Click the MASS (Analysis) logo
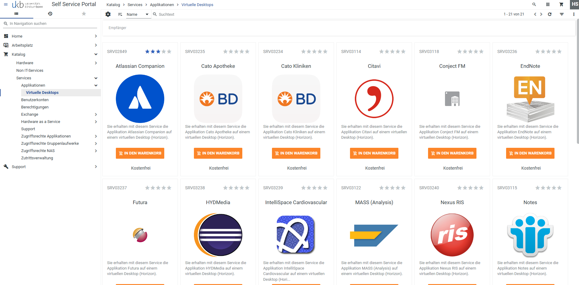Image resolution: width=579 pixels, height=285 pixels. 374,235
